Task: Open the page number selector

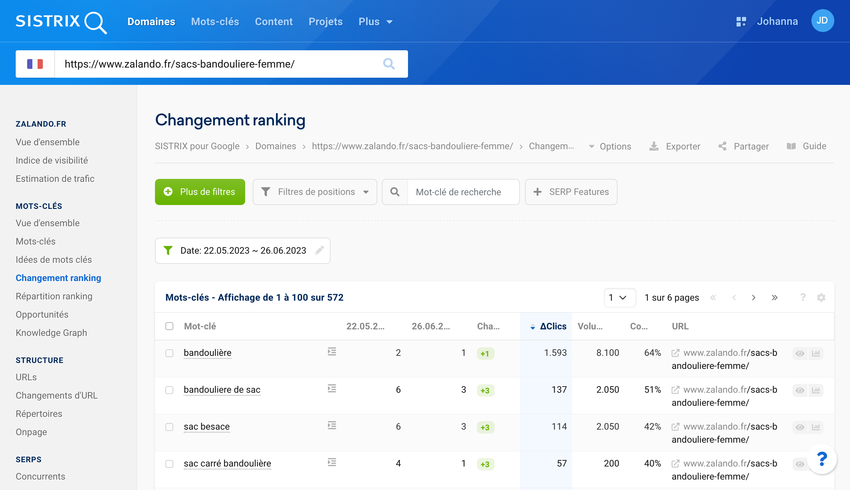Action: pyautogui.click(x=620, y=297)
